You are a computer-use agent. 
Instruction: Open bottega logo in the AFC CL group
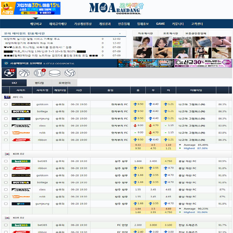(21, 111)
